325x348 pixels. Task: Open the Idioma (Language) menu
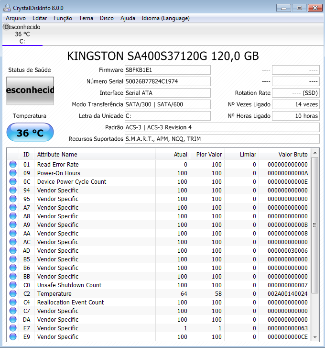pyautogui.click(x=166, y=18)
